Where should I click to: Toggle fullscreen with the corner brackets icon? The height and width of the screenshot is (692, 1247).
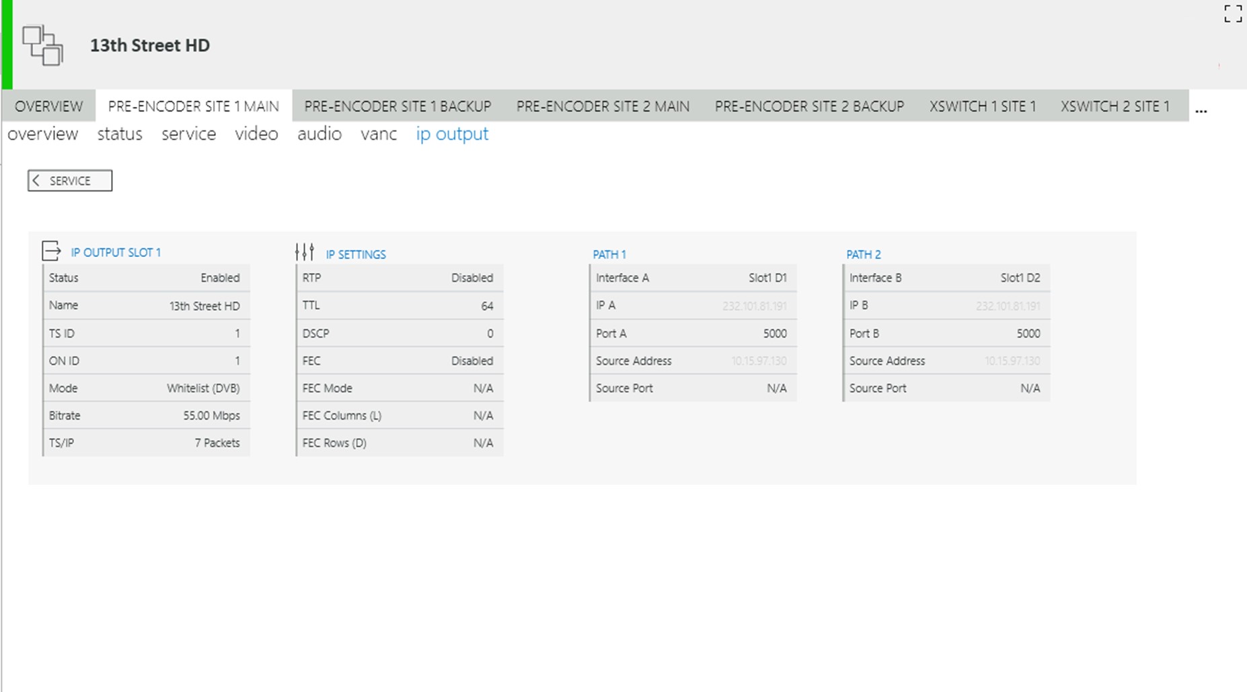[1232, 13]
